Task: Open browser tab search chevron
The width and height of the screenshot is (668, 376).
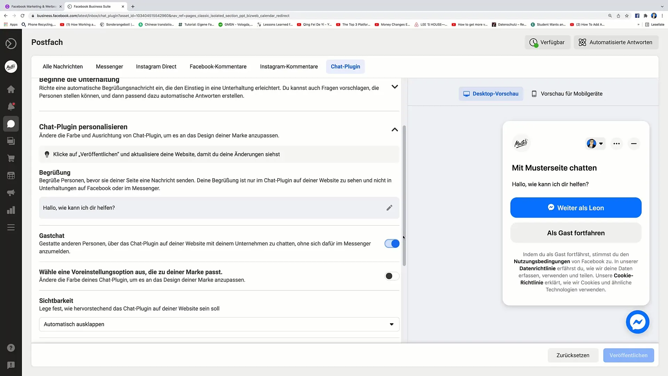Action: tap(662, 6)
